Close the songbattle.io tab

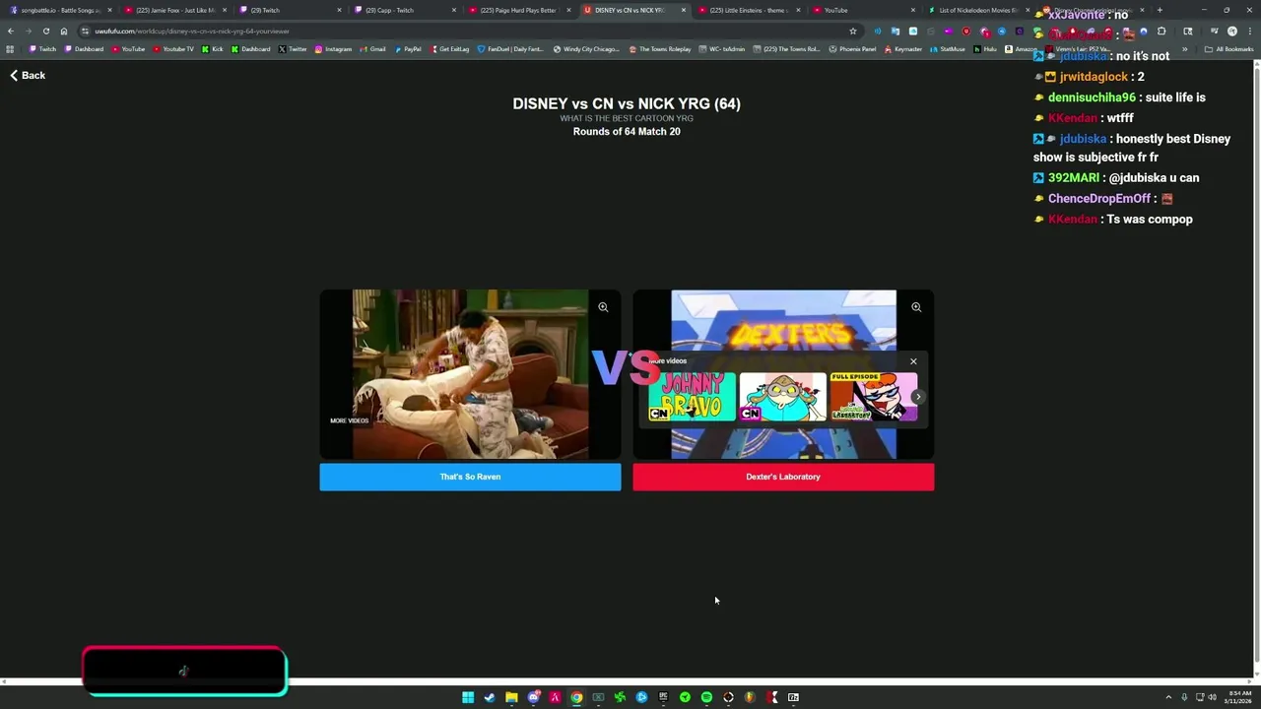pyautogui.click(x=109, y=10)
